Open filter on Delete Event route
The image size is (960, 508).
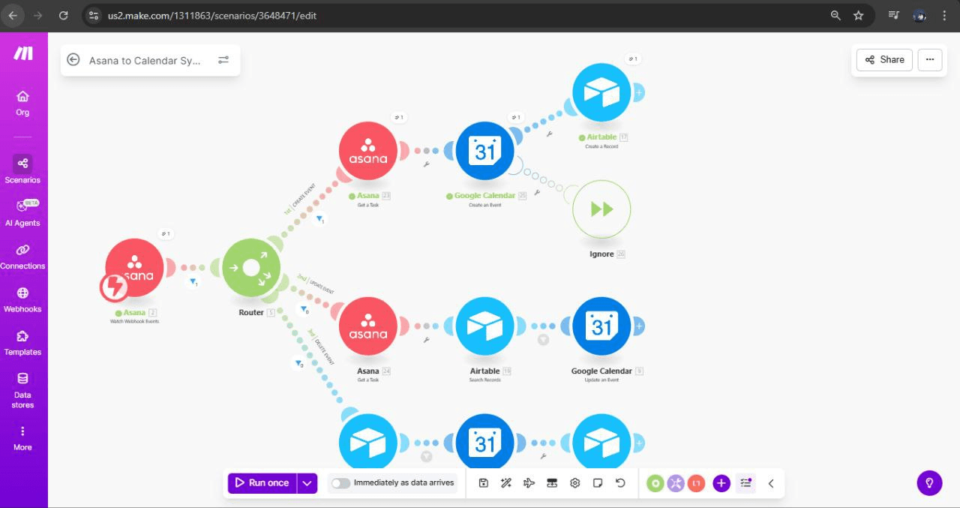click(298, 364)
